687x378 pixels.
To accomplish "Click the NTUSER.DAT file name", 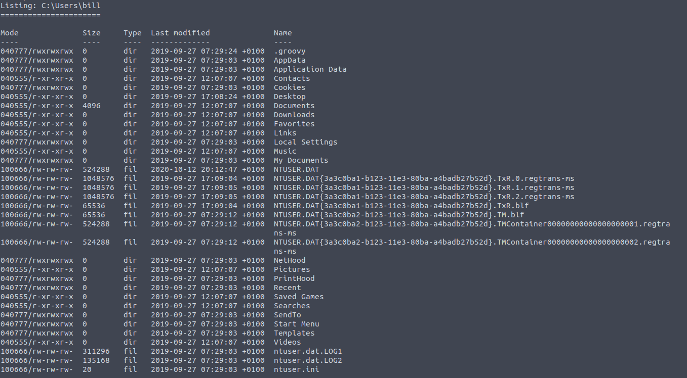I will [297, 169].
